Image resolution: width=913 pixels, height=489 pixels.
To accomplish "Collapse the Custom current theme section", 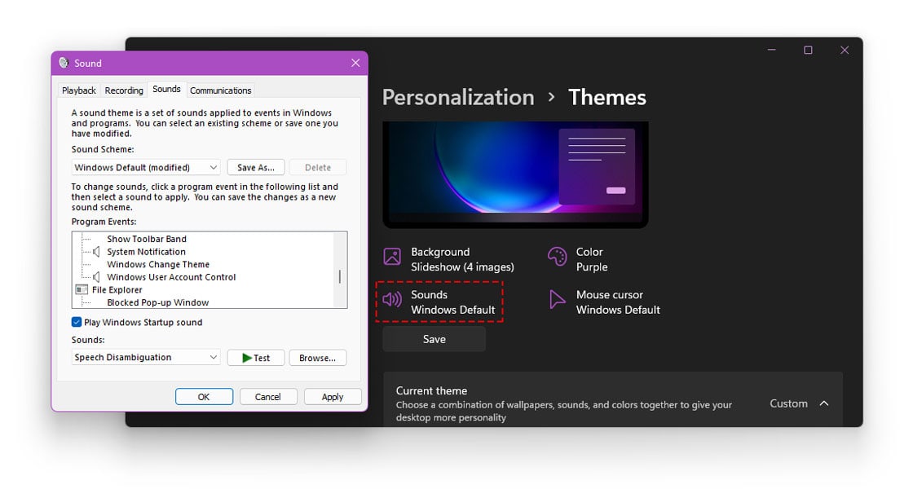I will click(824, 402).
